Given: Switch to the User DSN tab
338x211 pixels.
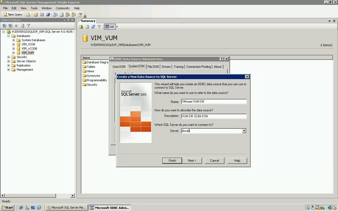Looking at the screenshot, I should (x=119, y=67).
